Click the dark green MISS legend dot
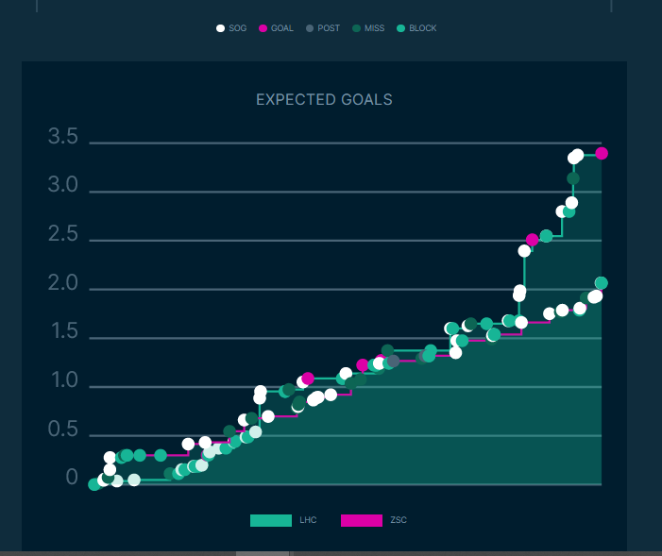The width and height of the screenshot is (662, 556). (x=356, y=28)
